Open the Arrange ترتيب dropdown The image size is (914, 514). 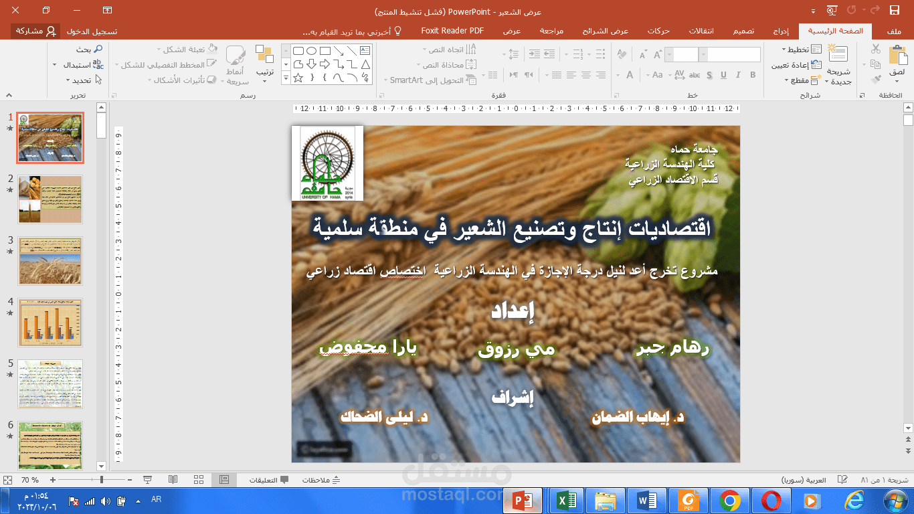click(264, 65)
